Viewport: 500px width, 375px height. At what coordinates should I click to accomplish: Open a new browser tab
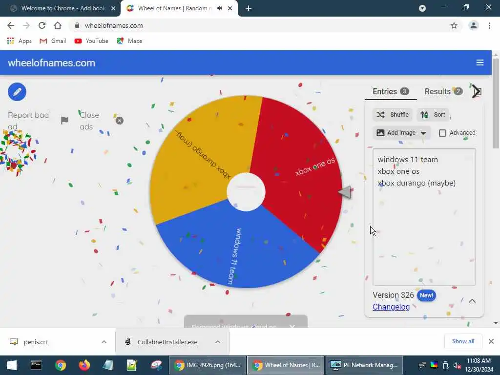pos(249,8)
